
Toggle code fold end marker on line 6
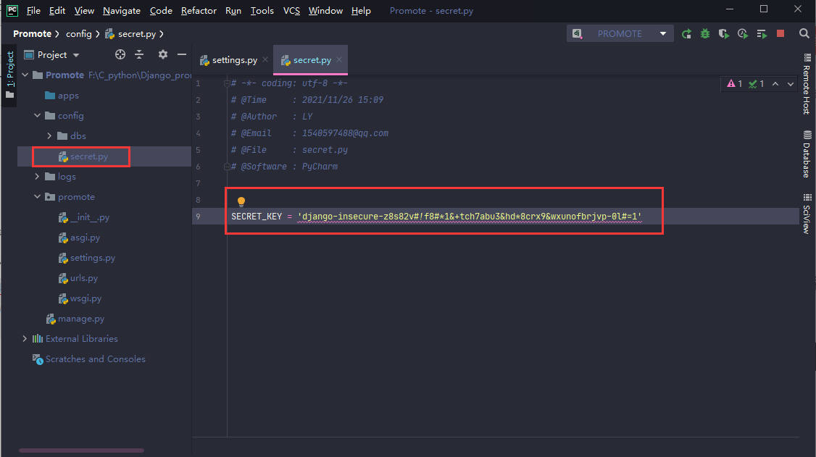[x=227, y=167]
